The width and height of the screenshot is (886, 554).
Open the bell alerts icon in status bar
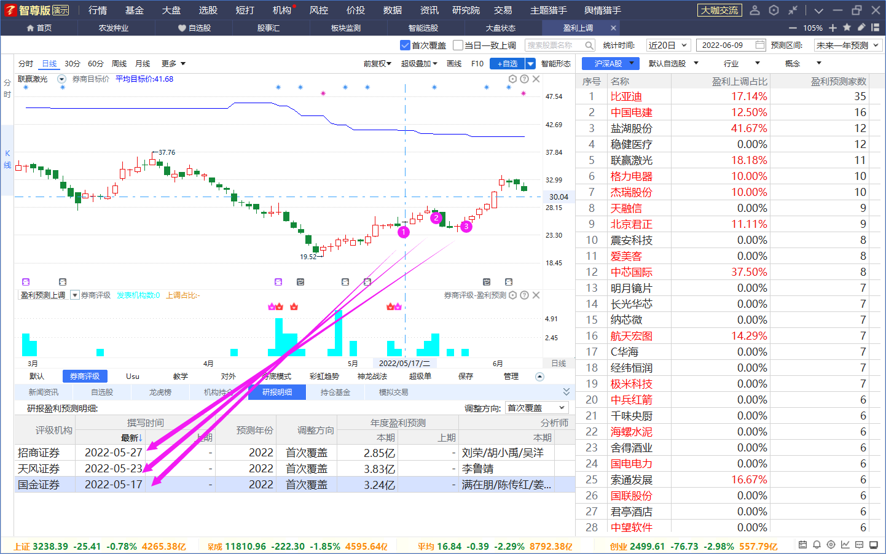pos(817,545)
